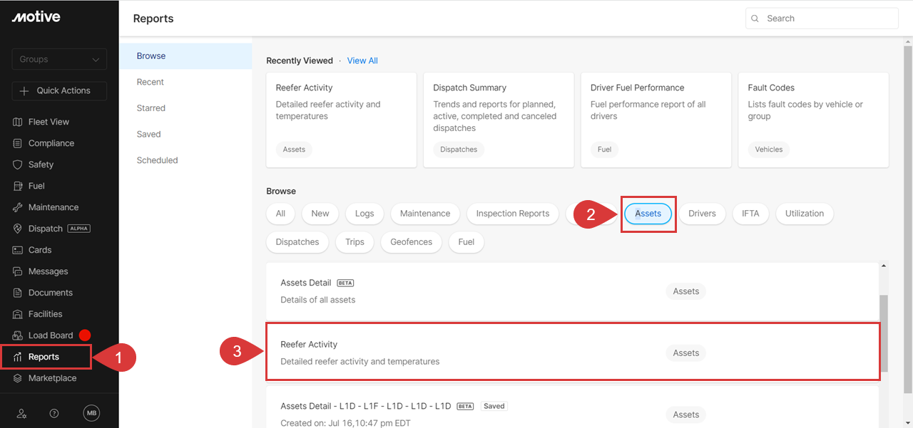The width and height of the screenshot is (913, 428).
Task: Click the Fleet View map icon
Action: (x=18, y=122)
